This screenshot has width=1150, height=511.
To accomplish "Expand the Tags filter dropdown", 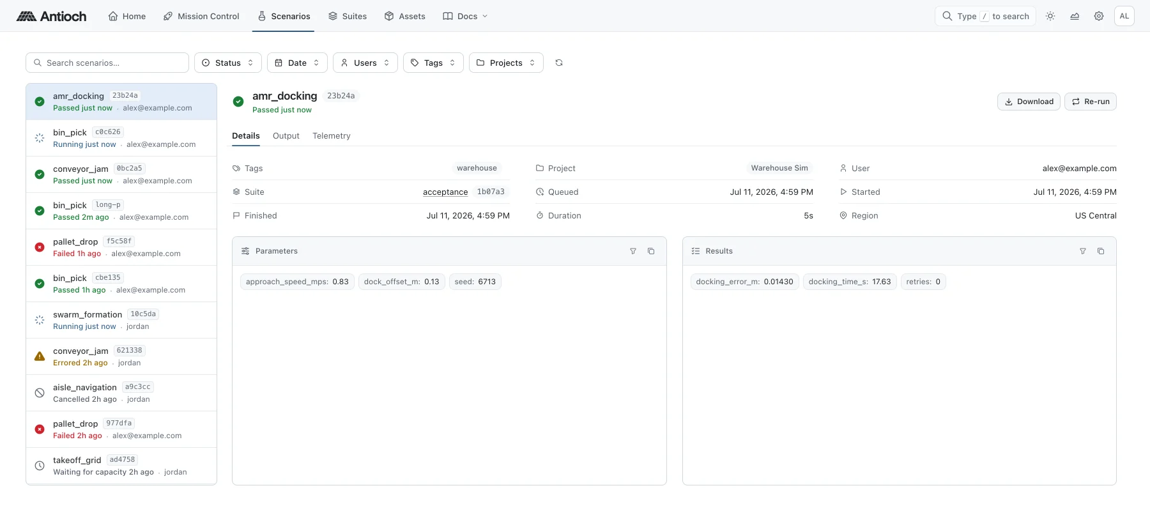I will [x=433, y=63].
